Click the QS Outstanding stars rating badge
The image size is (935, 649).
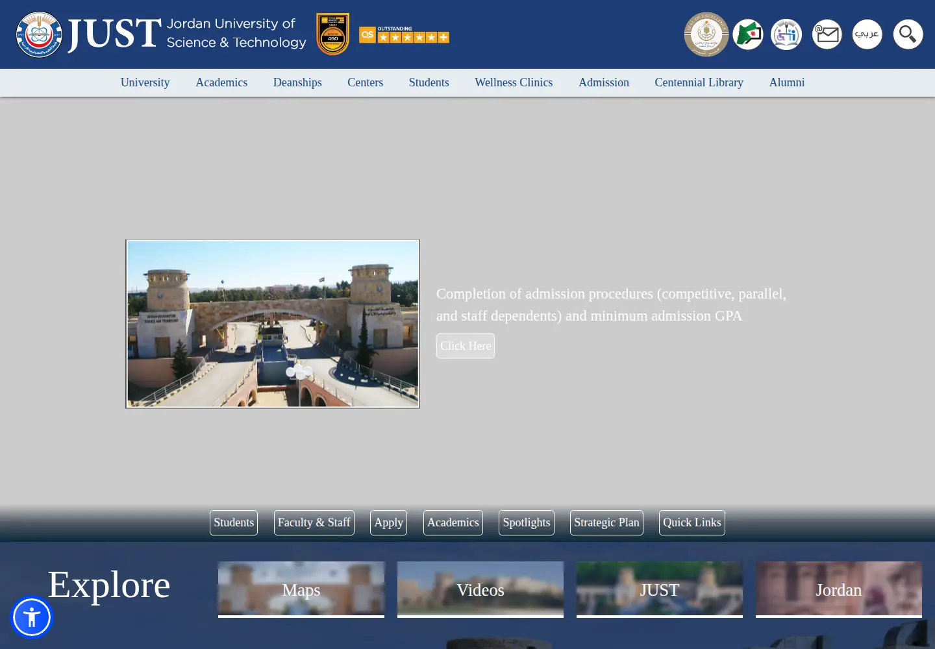coord(404,35)
